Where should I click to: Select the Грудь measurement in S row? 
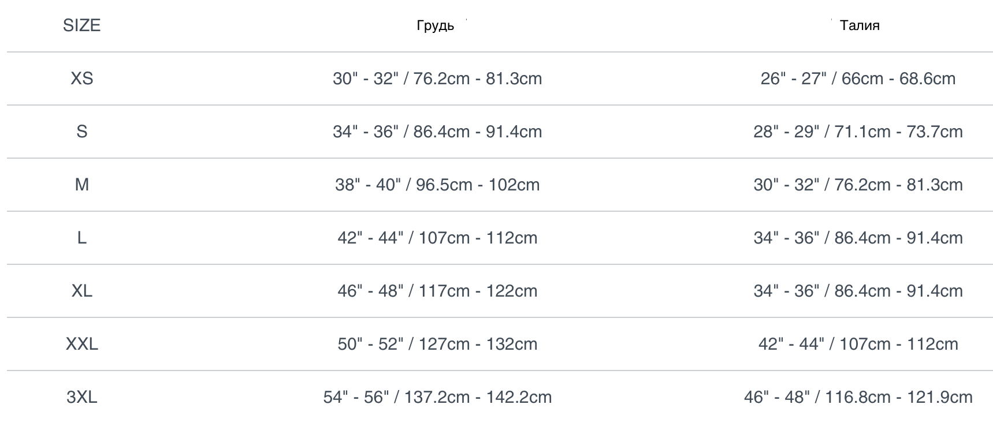click(437, 132)
